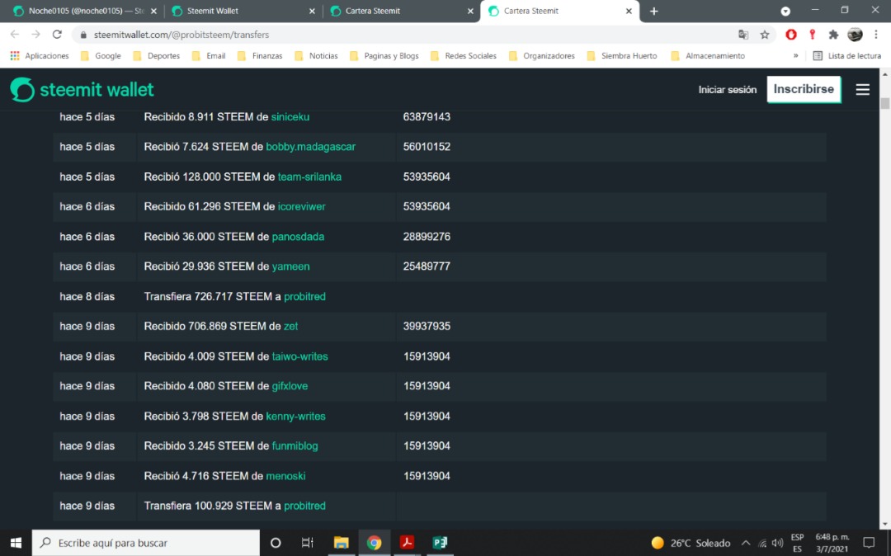Click the Windows Start button
Screen dimensions: 891x556
click(x=16, y=543)
